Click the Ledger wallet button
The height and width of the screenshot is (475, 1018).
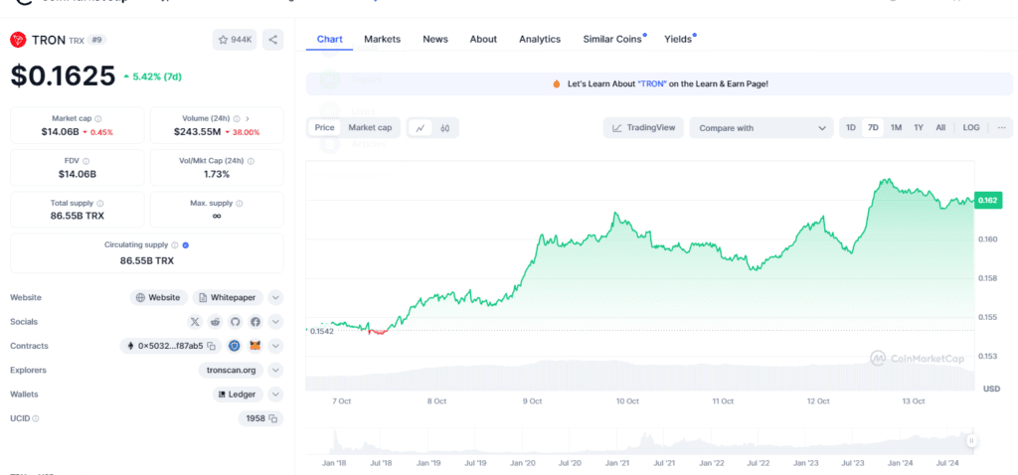[238, 395]
